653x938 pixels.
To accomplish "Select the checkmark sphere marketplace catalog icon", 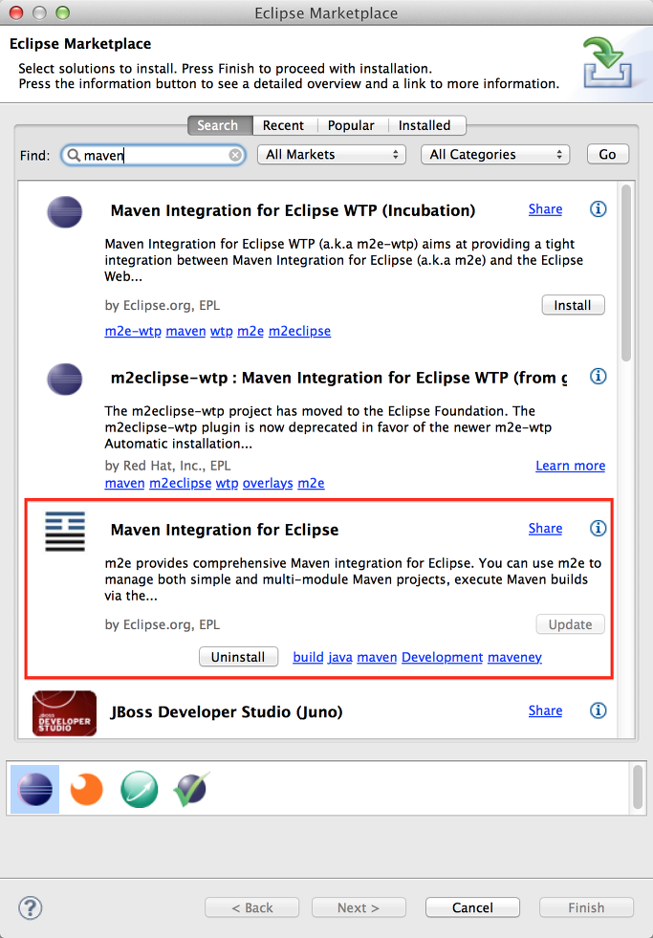I will [191, 789].
